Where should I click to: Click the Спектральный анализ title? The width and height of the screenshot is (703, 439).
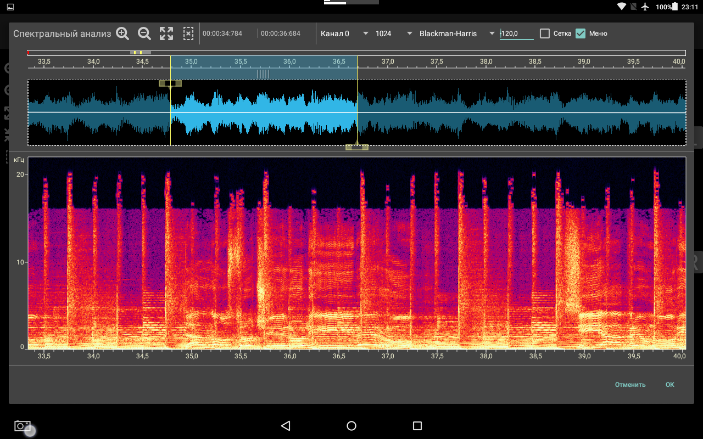click(x=62, y=33)
